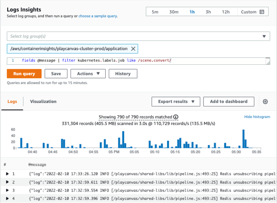
Task: Click the 05:35 histogram axis label
Action: tap(256, 152)
